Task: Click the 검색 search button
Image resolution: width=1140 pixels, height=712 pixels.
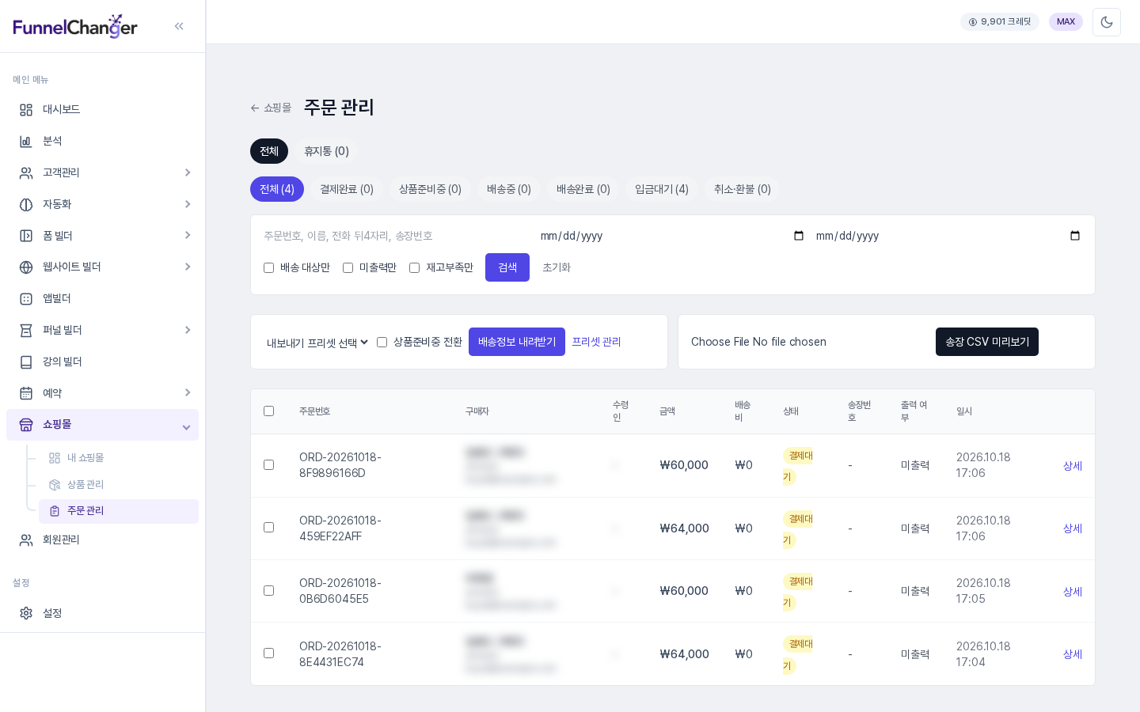Action: pyautogui.click(x=507, y=267)
